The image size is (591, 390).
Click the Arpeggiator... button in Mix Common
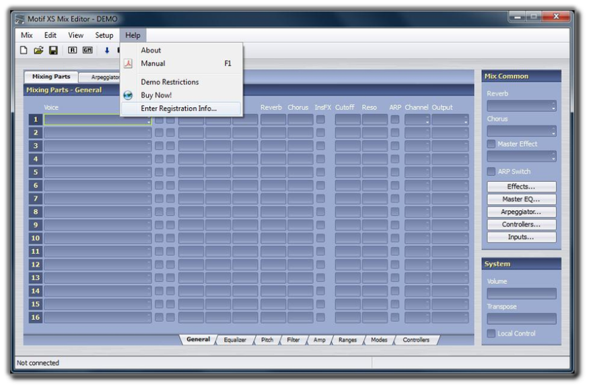[521, 212]
